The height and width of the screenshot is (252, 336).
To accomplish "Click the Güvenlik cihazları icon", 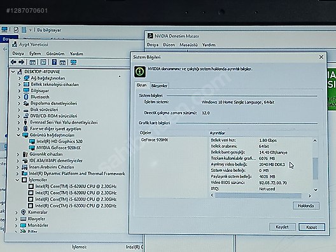I will (25, 154).
